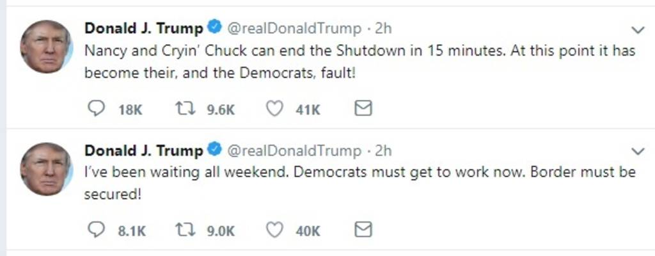Click the 2h timestamp on second tweet
This screenshot has height=256, width=655.
tap(383, 150)
